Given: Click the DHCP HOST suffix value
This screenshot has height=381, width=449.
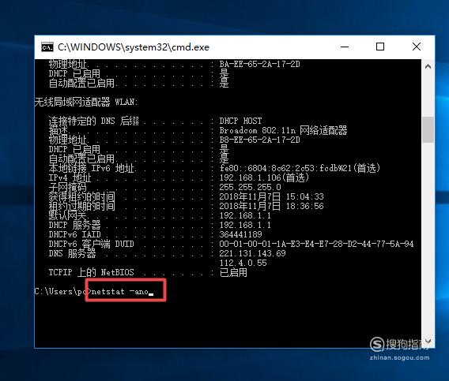Looking at the screenshot, I should coord(240,121).
